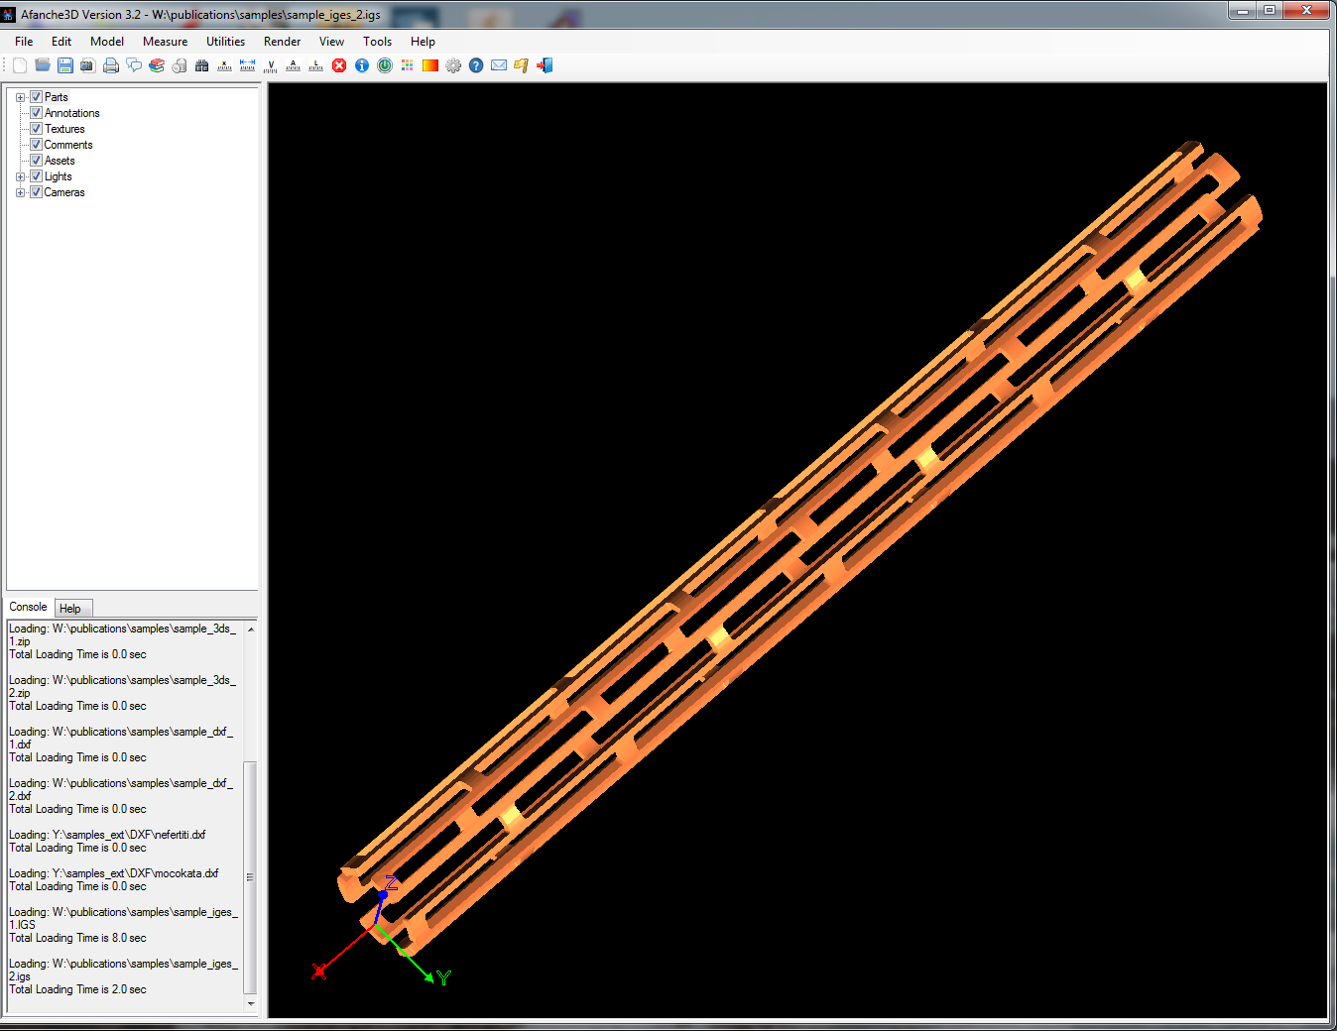The width and height of the screenshot is (1337, 1031).
Task: Click the orange gradient color swatch icon
Action: pos(430,65)
